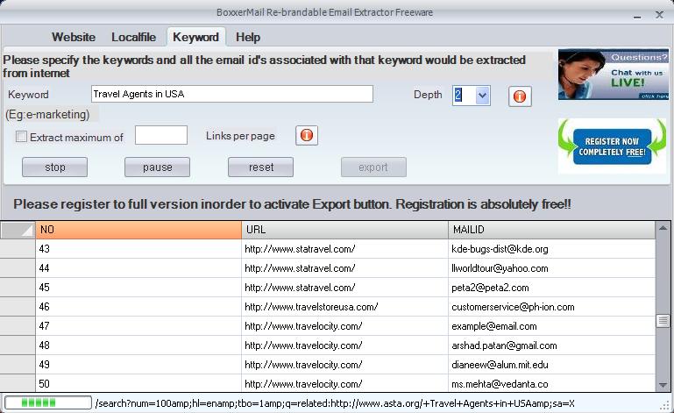Click the green progress bar
Screen dimensions: 674x413
[48, 402]
